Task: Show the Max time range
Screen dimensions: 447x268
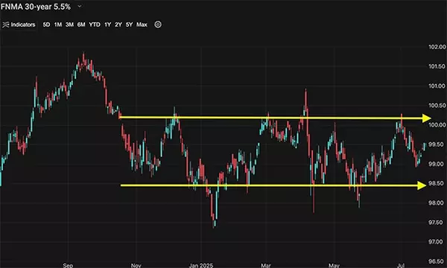Action: 142,25
